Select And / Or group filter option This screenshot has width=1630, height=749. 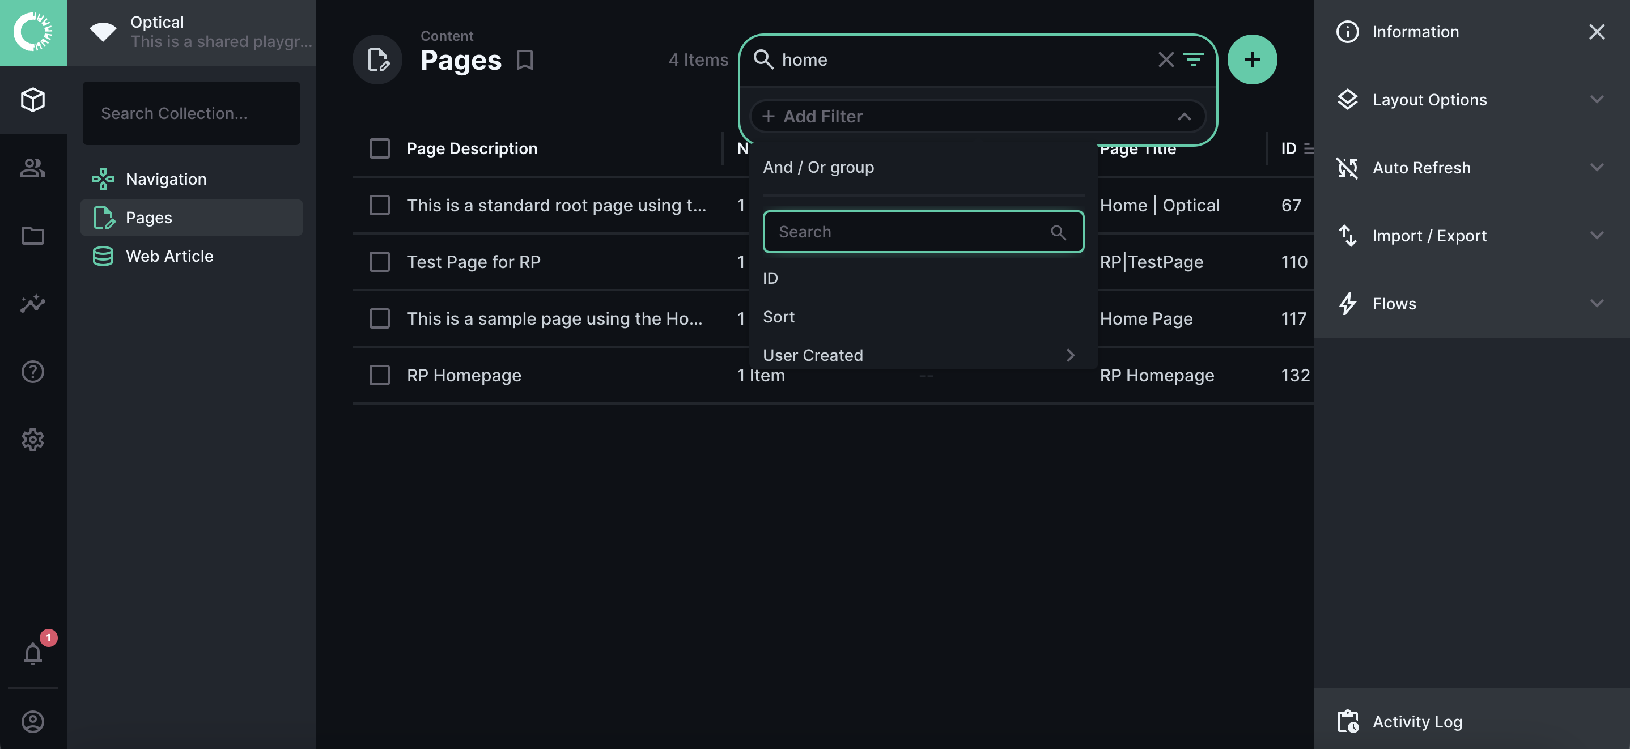tap(818, 167)
